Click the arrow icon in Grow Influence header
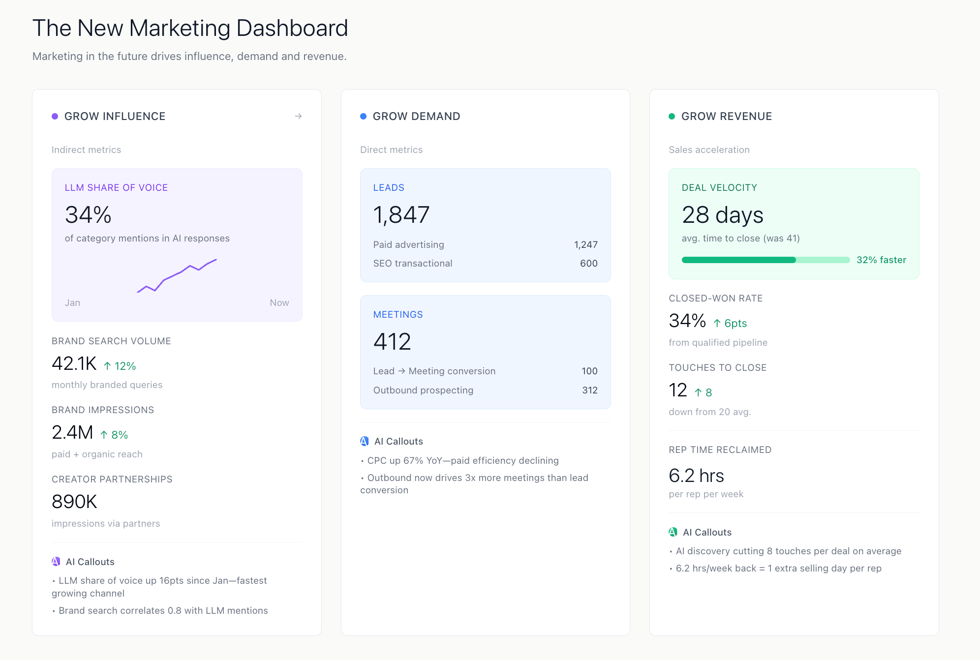The image size is (980, 660). [298, 117]
